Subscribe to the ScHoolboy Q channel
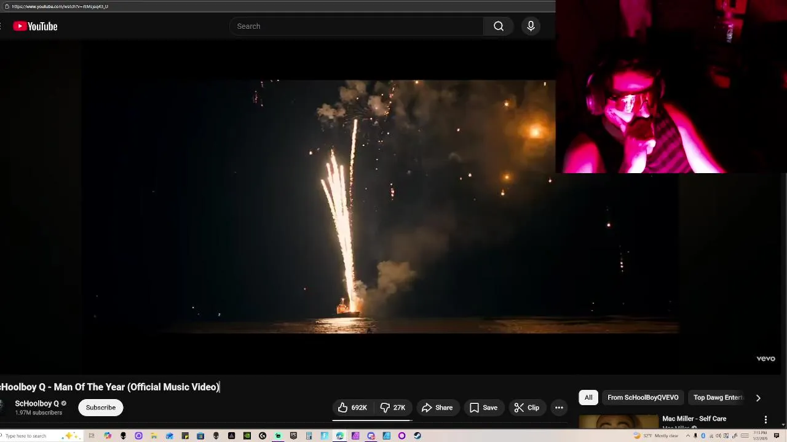The width and height of the screenshot is (787, 442). pos(101,408)
